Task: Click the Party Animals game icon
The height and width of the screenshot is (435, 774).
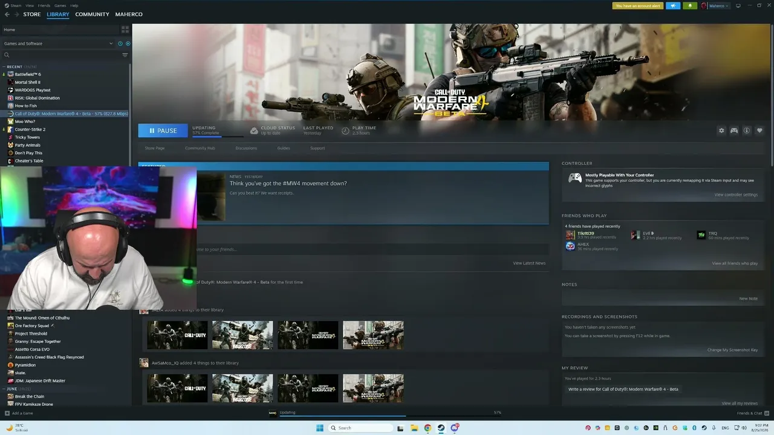Action: click(x=10, y=145)
